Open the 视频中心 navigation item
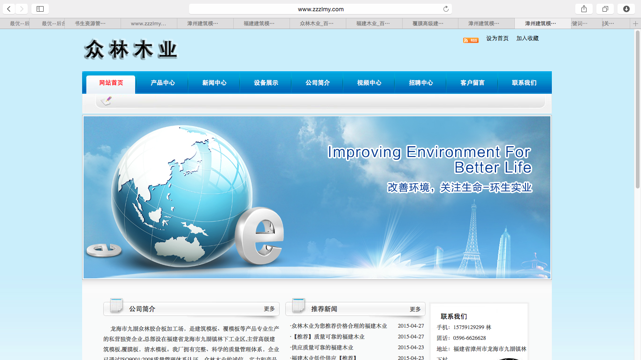 369,83
